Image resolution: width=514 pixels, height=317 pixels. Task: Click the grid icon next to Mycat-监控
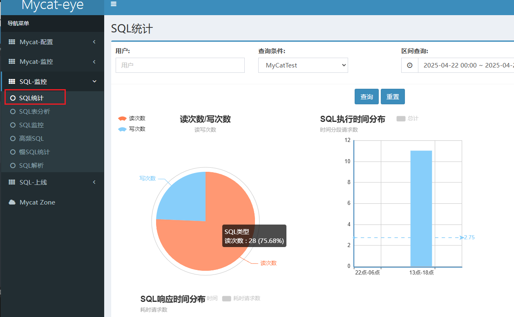tap(12, 62)
